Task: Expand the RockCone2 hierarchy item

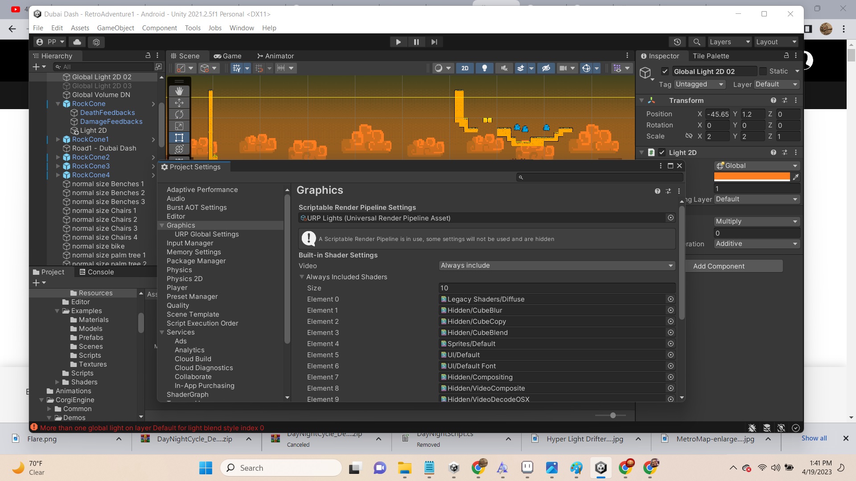Action: coord(58,157)
